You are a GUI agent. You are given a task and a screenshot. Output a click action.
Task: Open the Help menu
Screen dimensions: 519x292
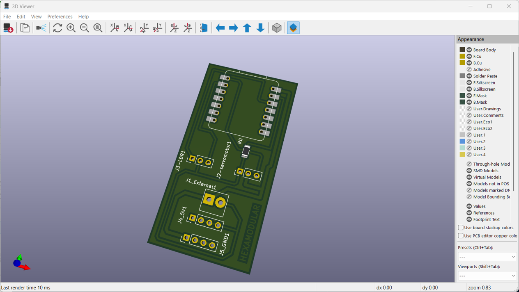coord(83,16)
